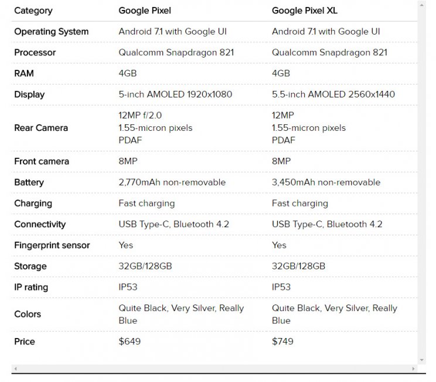This screenshot has height=382, width=436.
Task: Click Pixel XL colors 'Quite Black, Very Silver' cell
Action: pyautogui.click(x=335, y=314)
